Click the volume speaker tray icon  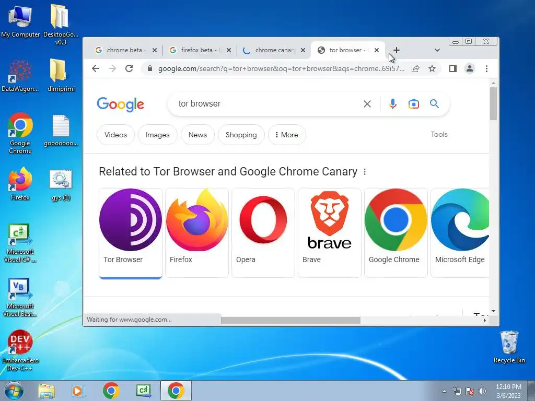click(x=482, y=391)
